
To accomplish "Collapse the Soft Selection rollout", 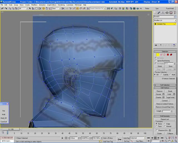I will coord(165,85).
